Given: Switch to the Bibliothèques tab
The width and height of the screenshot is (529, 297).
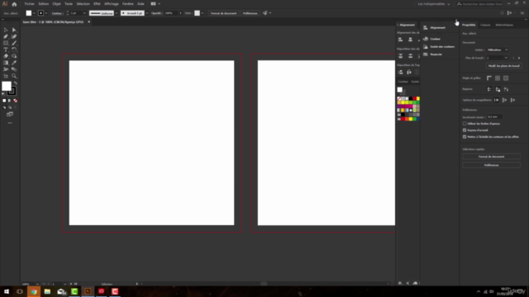Looking at the screenshot, I should 504,25.
